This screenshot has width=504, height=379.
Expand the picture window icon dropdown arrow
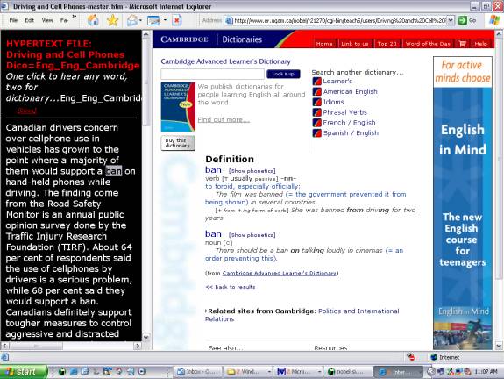click(x=165, y=20)
